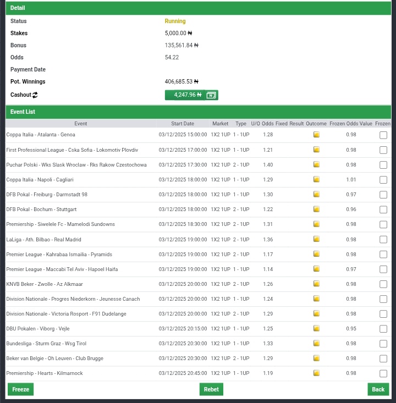
Task: Click outcome icon for Atalanta - Genoa
Action: coord(317,134)
